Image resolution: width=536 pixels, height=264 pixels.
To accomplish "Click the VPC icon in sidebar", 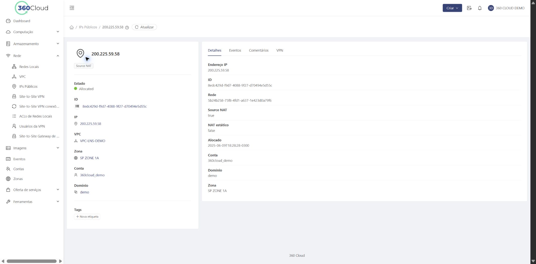I will [x=14, y=76].
